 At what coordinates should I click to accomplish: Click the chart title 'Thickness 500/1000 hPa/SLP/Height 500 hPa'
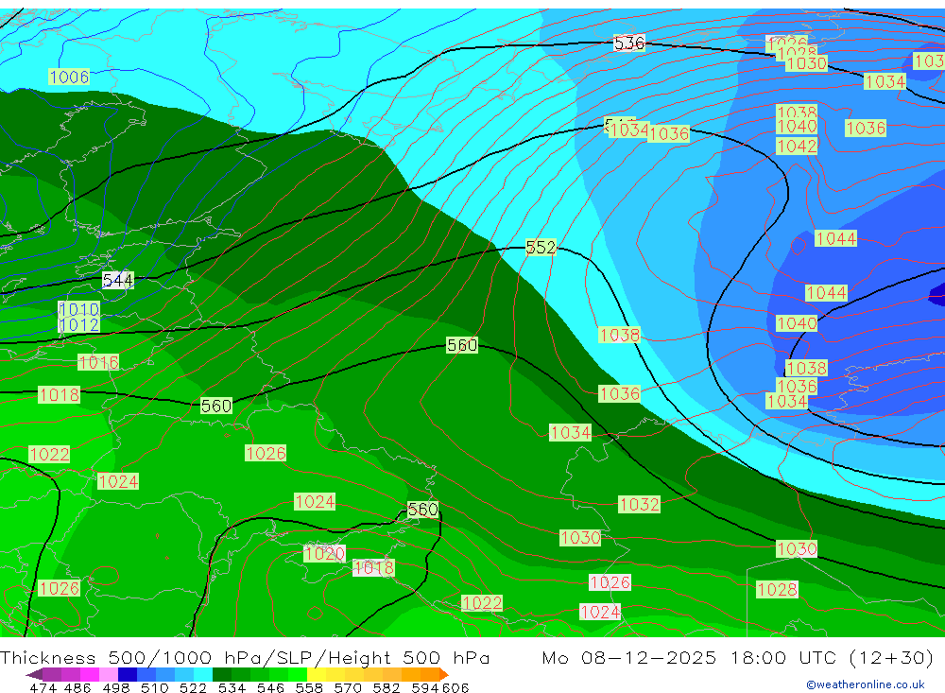click(245, 657)
